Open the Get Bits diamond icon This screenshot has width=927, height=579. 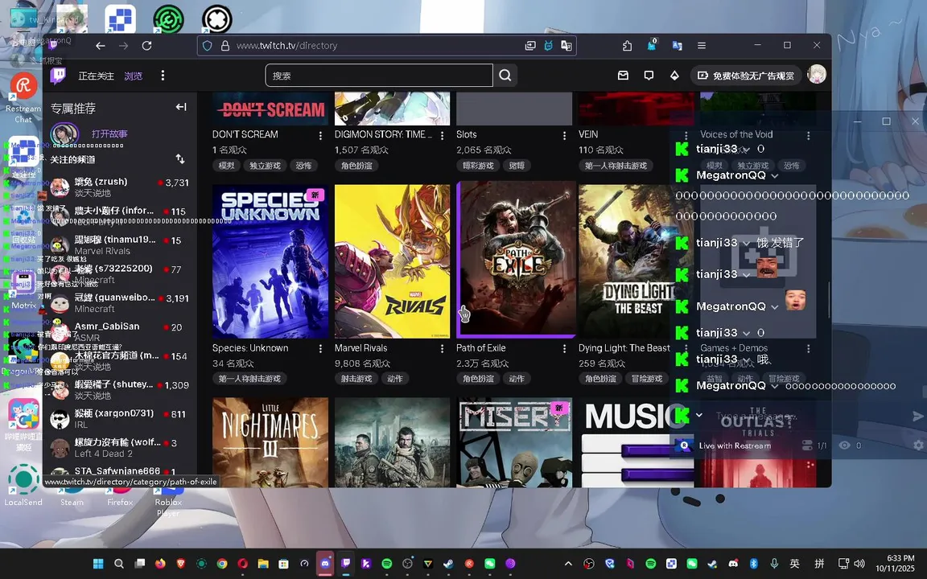[x=674, y=76]
